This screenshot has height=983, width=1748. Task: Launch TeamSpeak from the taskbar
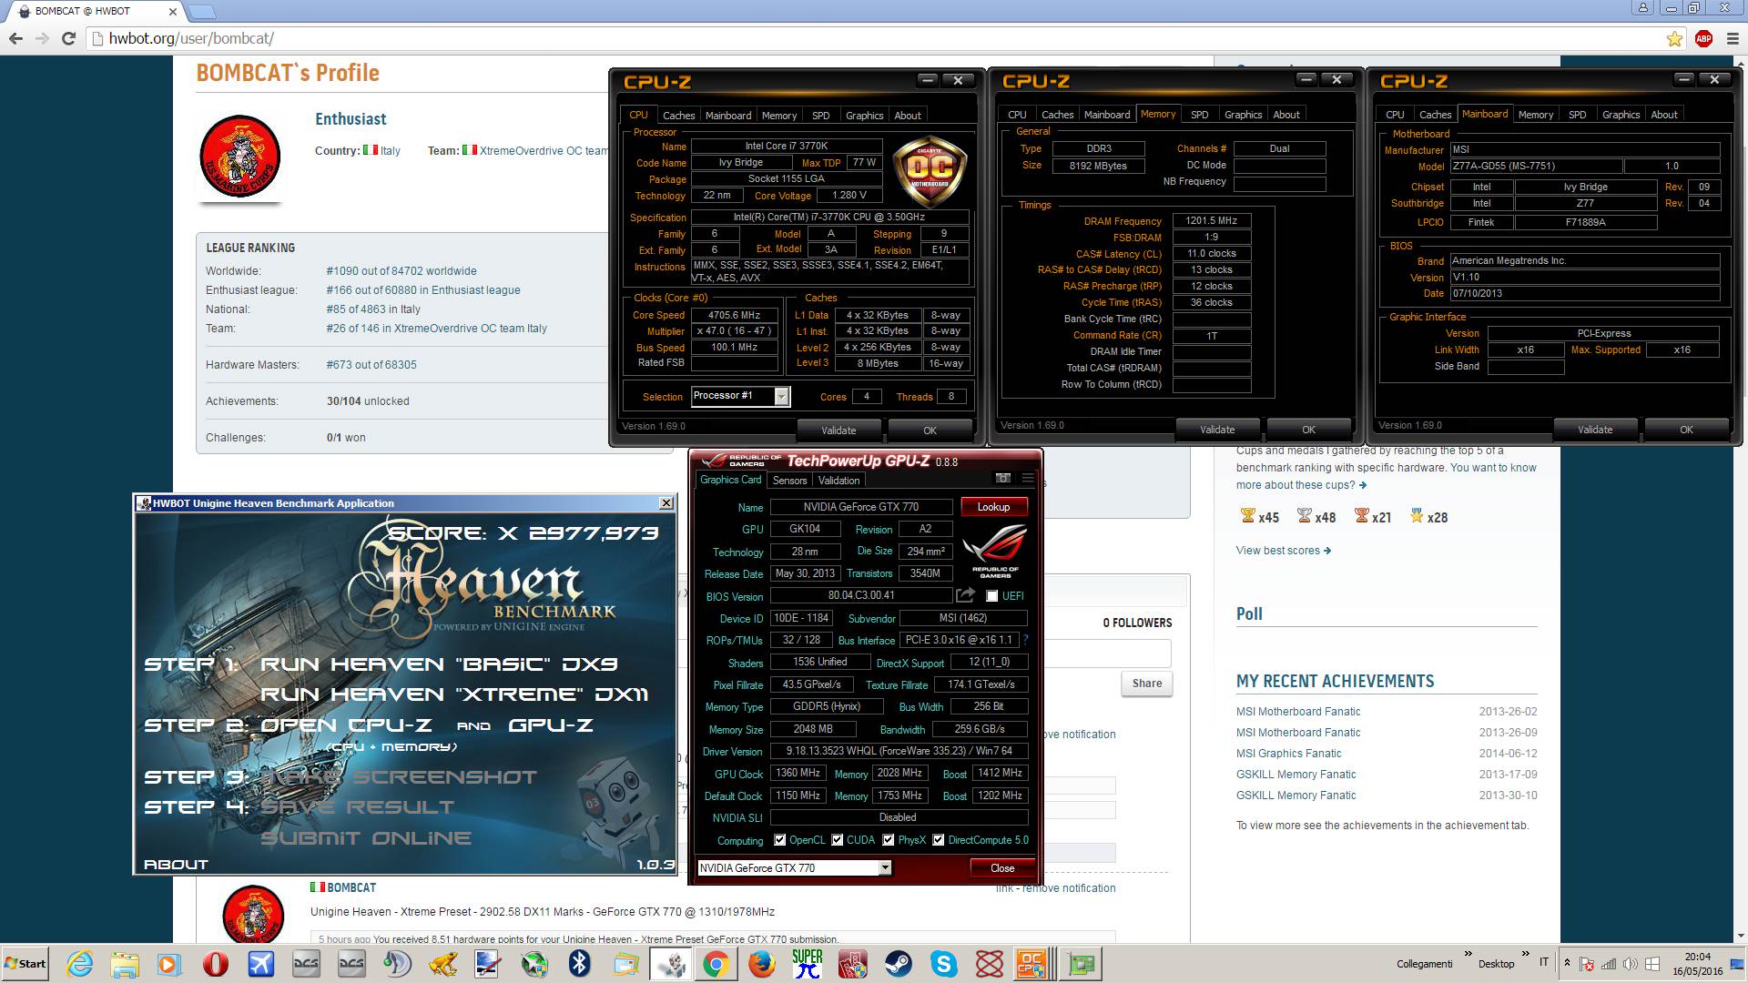[398, 963]
